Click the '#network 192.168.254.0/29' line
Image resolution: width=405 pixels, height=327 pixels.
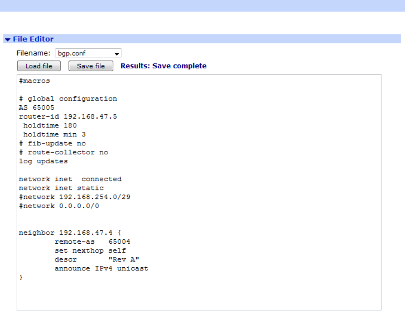(x=75, y=197)
